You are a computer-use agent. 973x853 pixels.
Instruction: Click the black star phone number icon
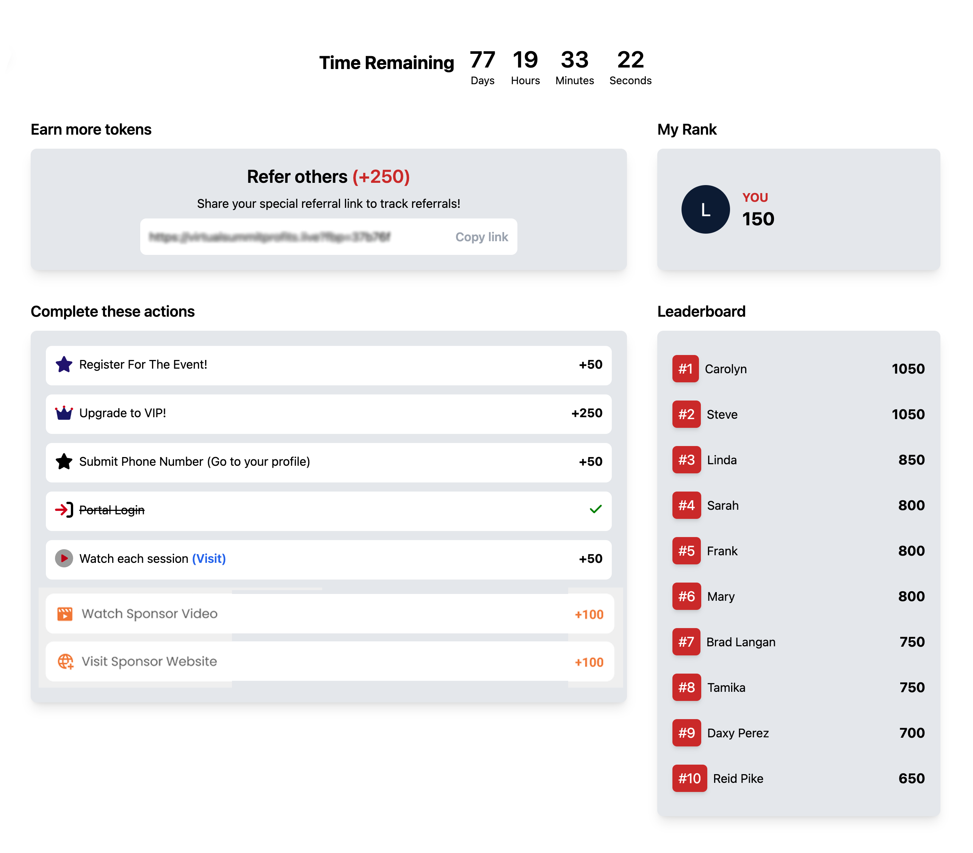pyautogui.click(x=64, y=462)
